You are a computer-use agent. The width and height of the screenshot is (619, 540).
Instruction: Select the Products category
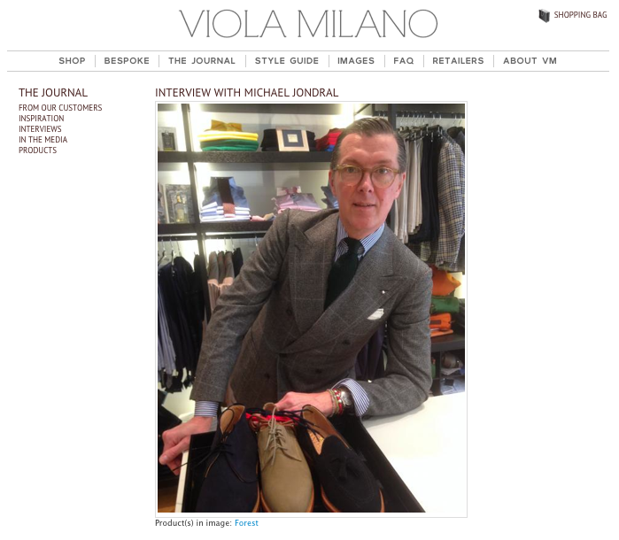click(x=37, y=150)
